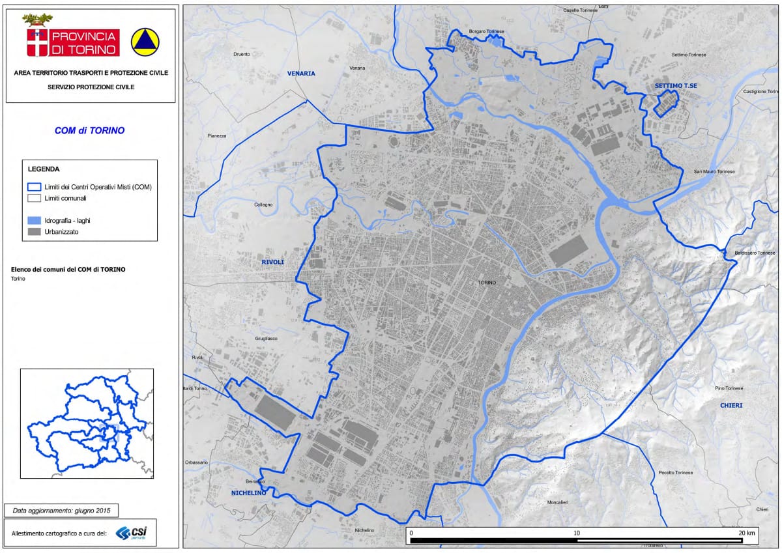This screenshot has width=782, height=553.
Task: Click the bold blue 'CHIERI' COM label
Action: tap(731, 405)
